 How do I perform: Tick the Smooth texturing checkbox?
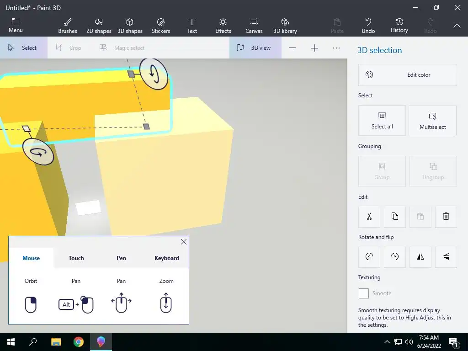click(x=363, y=293)
